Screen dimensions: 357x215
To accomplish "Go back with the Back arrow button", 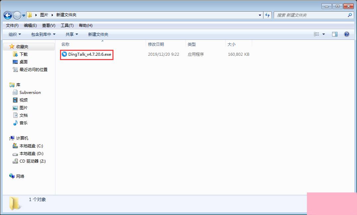I will 8,15.
